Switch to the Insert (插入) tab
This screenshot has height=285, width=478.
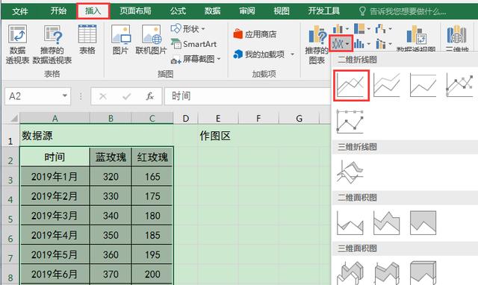coord(93,11)
